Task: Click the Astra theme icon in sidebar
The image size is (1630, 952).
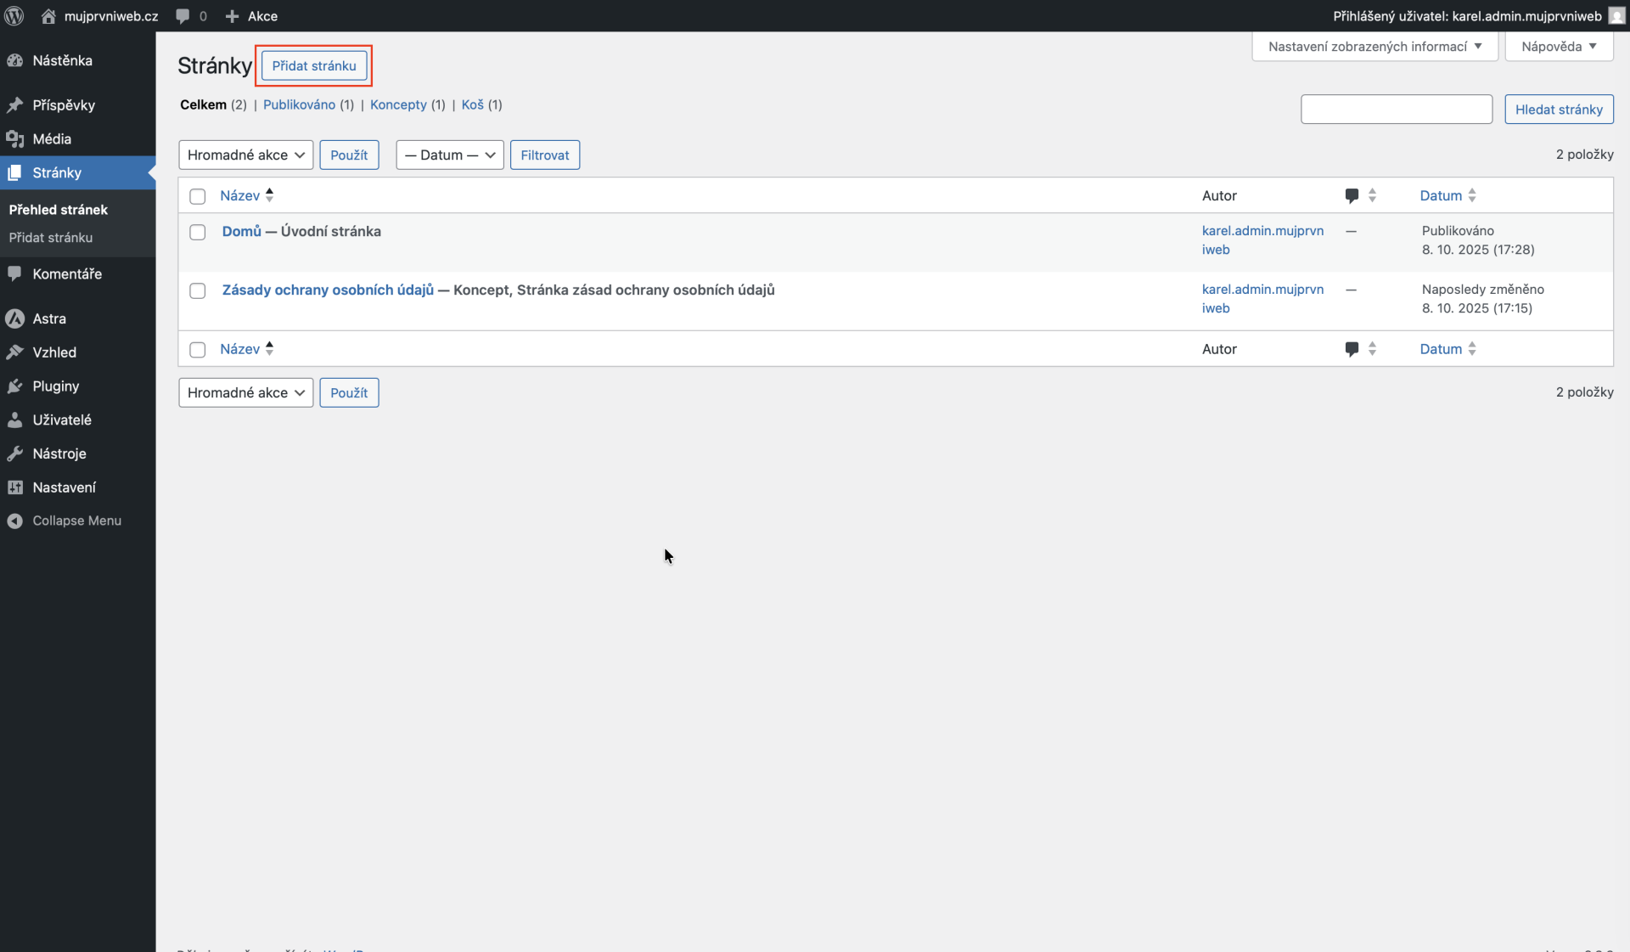Action: coord(14,318)
